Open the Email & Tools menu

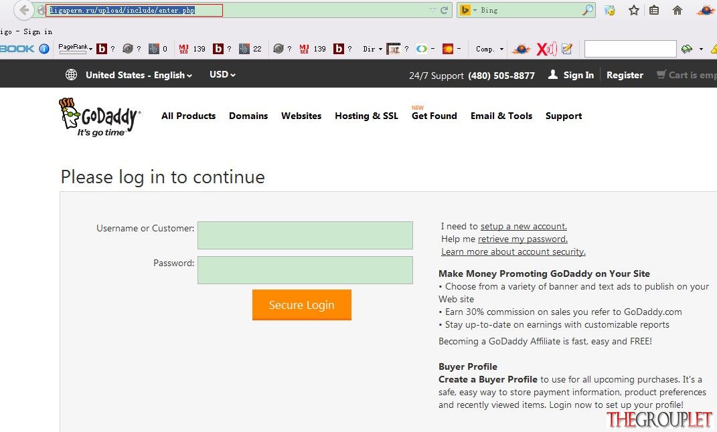pos(501,116)
